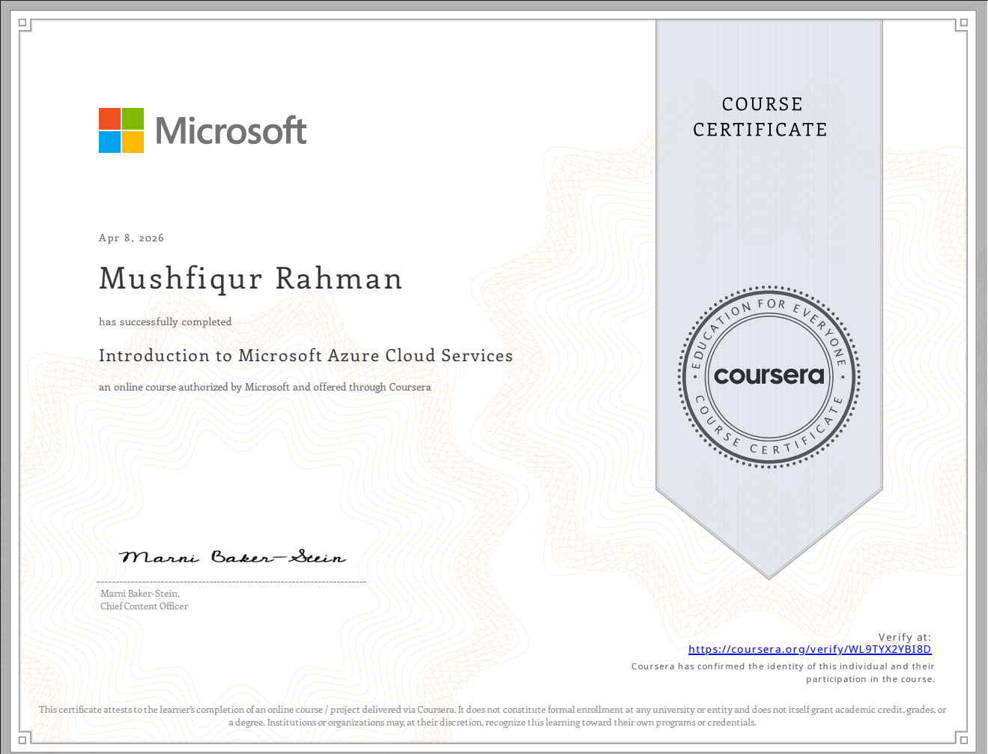Click the 'has successfully completed' line

[x=166, y=322]
